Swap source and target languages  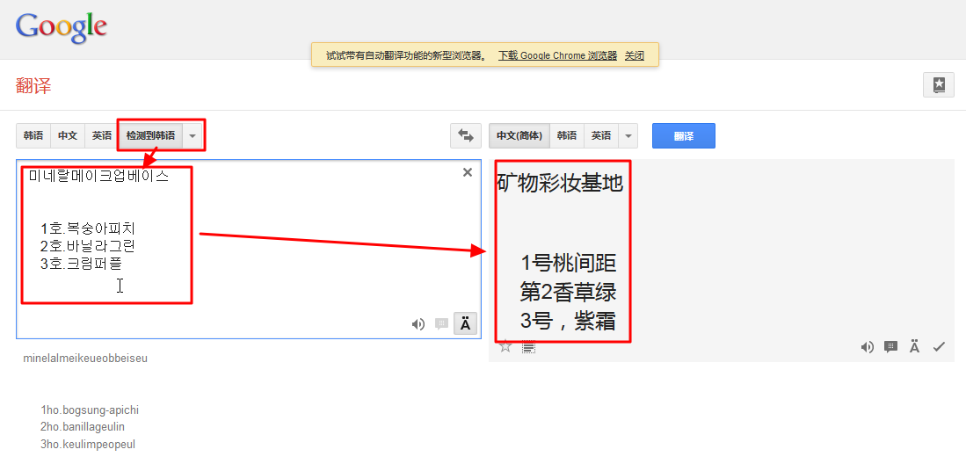tap(466, 135)
